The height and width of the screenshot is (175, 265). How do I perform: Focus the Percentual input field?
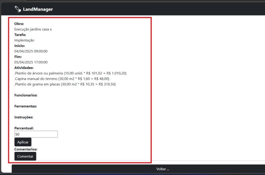[36, 134]
